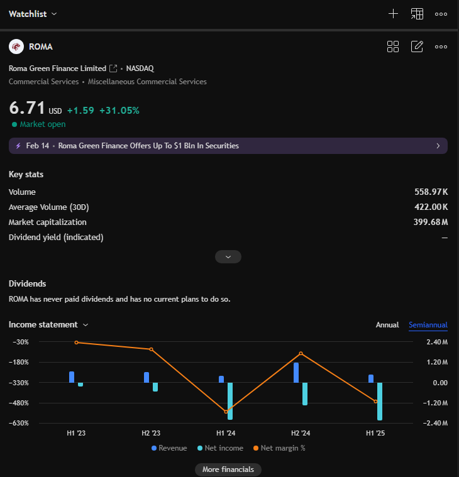Image resolution: width=459 pixels, height=477 pixels.
Task: Click the Market capitalization value 399.68M
Action: (x=431, y=222)
